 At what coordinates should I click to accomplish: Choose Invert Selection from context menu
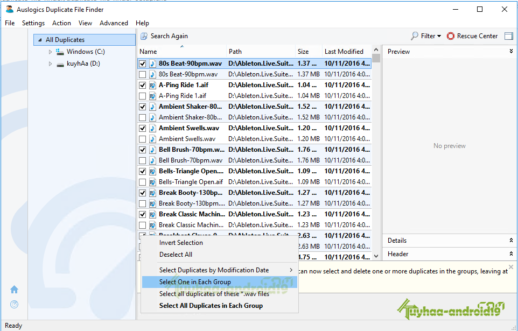[220, 243]
